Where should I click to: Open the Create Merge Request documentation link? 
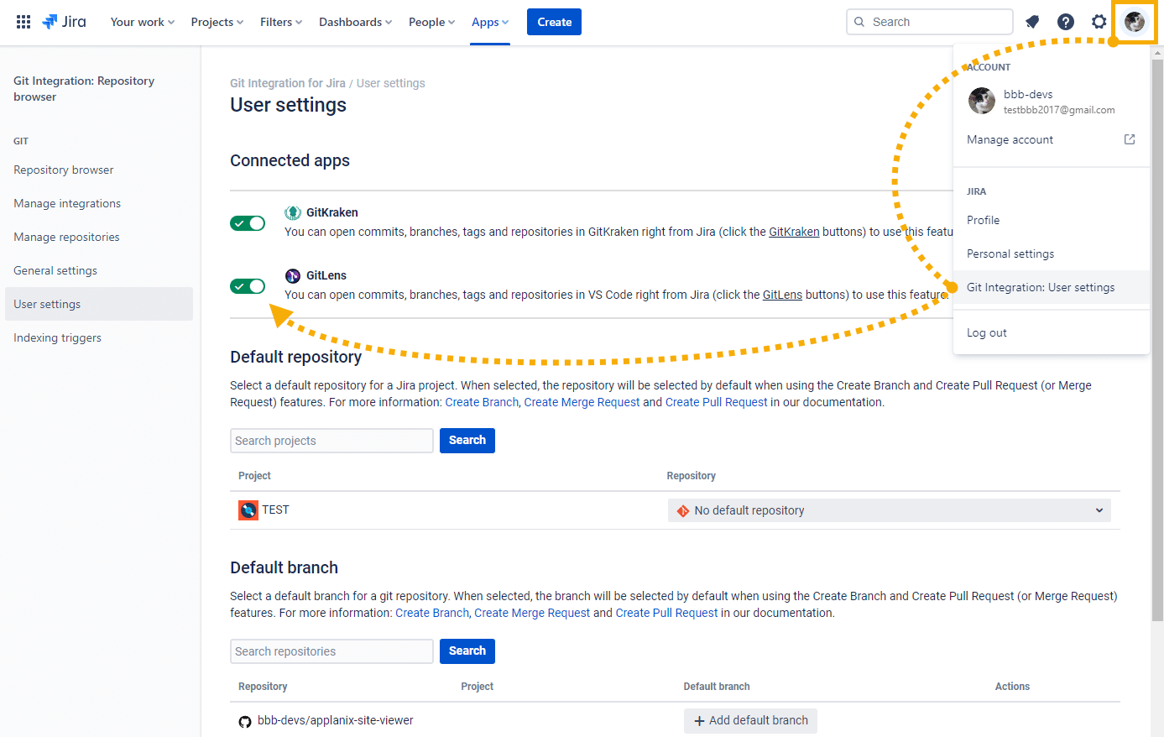[x=582, y=401]
